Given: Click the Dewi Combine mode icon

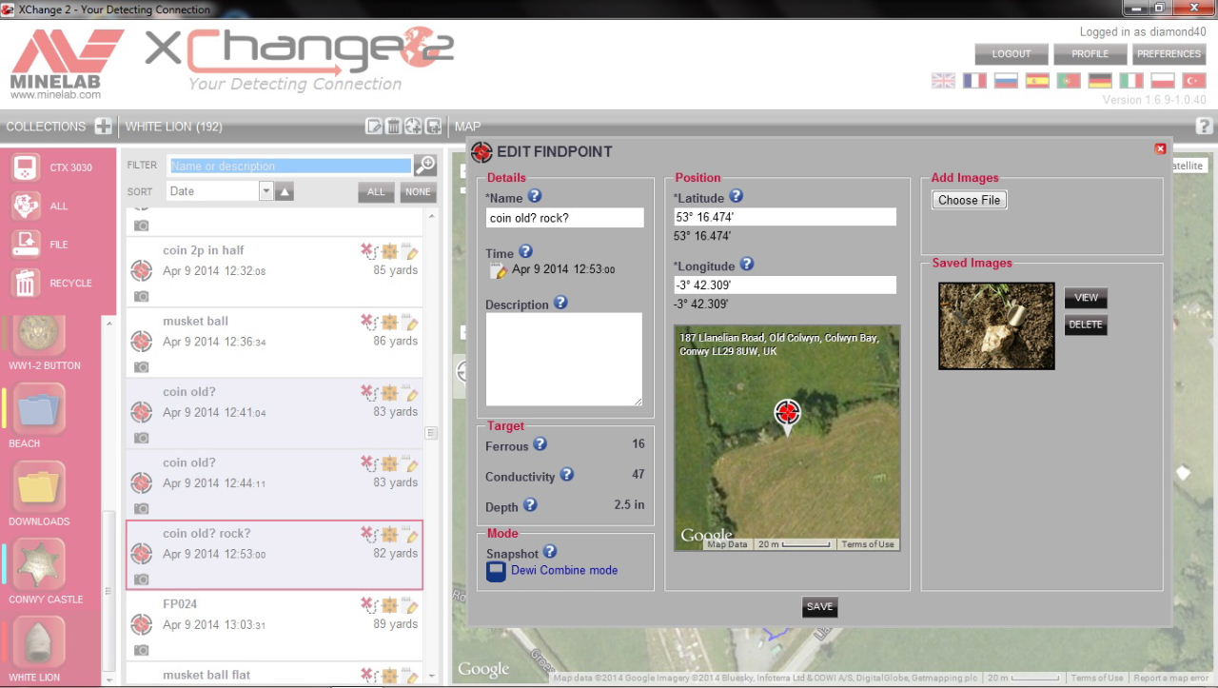Looking at the screenshot, I should click(x=495, y=571).
